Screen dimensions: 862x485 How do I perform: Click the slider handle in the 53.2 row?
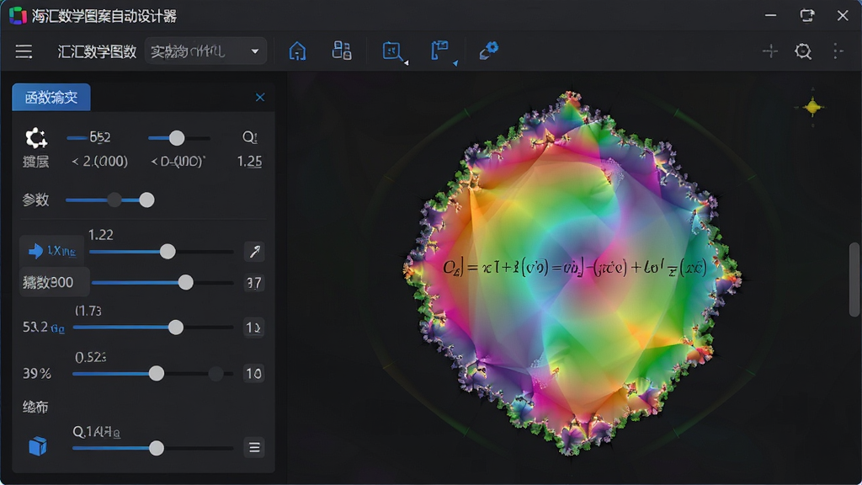[176, 328]
